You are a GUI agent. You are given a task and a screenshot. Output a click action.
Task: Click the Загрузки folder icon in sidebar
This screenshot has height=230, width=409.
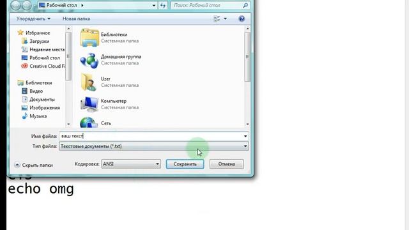[x=24, y=41]
